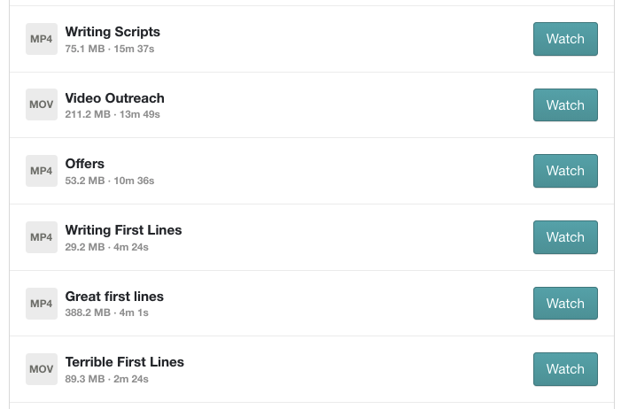The image size is (621, 409).
Task: Watch the Terrible First Lines video
Action: point(564,369)
